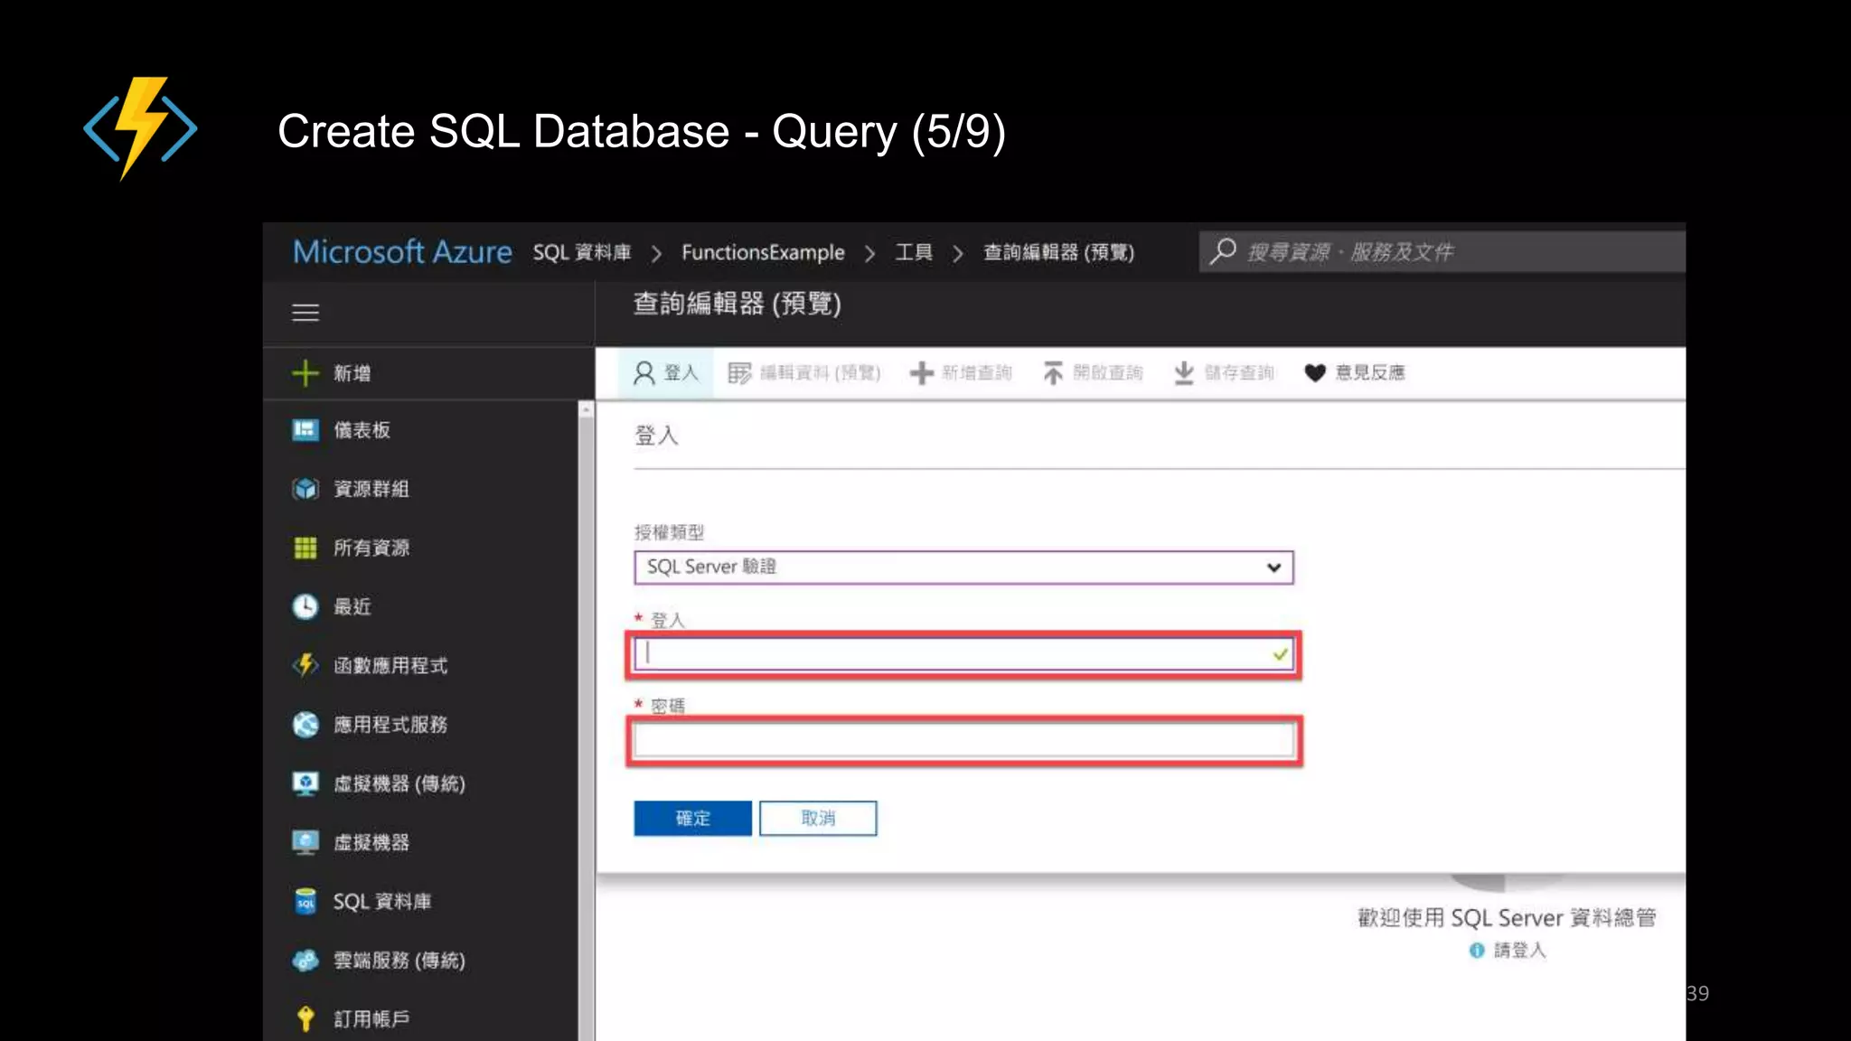Select 訂用帳戶 menu text in sidebar

[x=371, y=1018]
